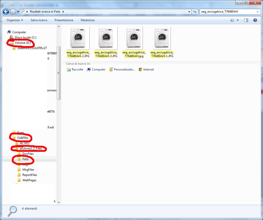
Task: Open the Organizza menu
Action: 15,20
